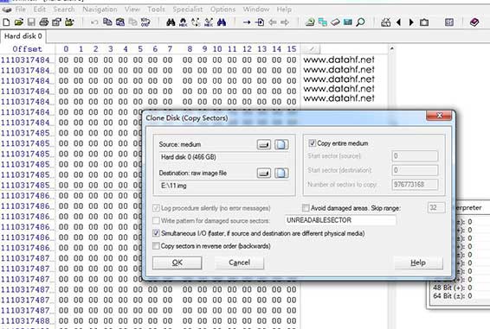Enable Avoid damaged areas checkbox

click(306, 208)
